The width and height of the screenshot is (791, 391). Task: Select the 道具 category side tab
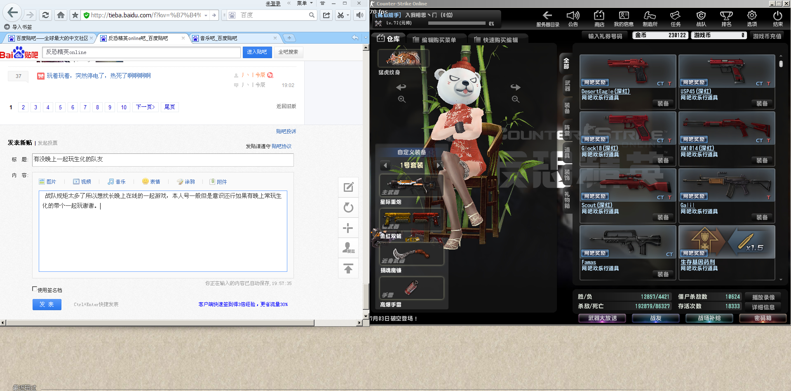[567, 153]
